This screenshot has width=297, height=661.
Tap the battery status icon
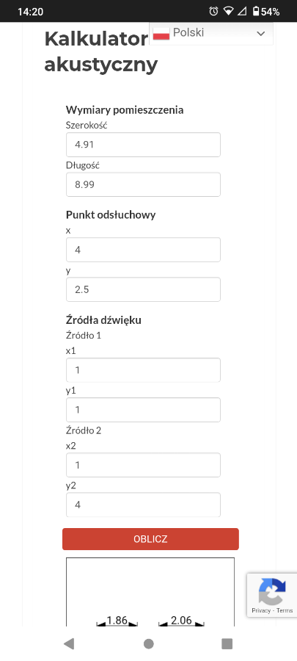pyautogui.click(x=256, y=11)
